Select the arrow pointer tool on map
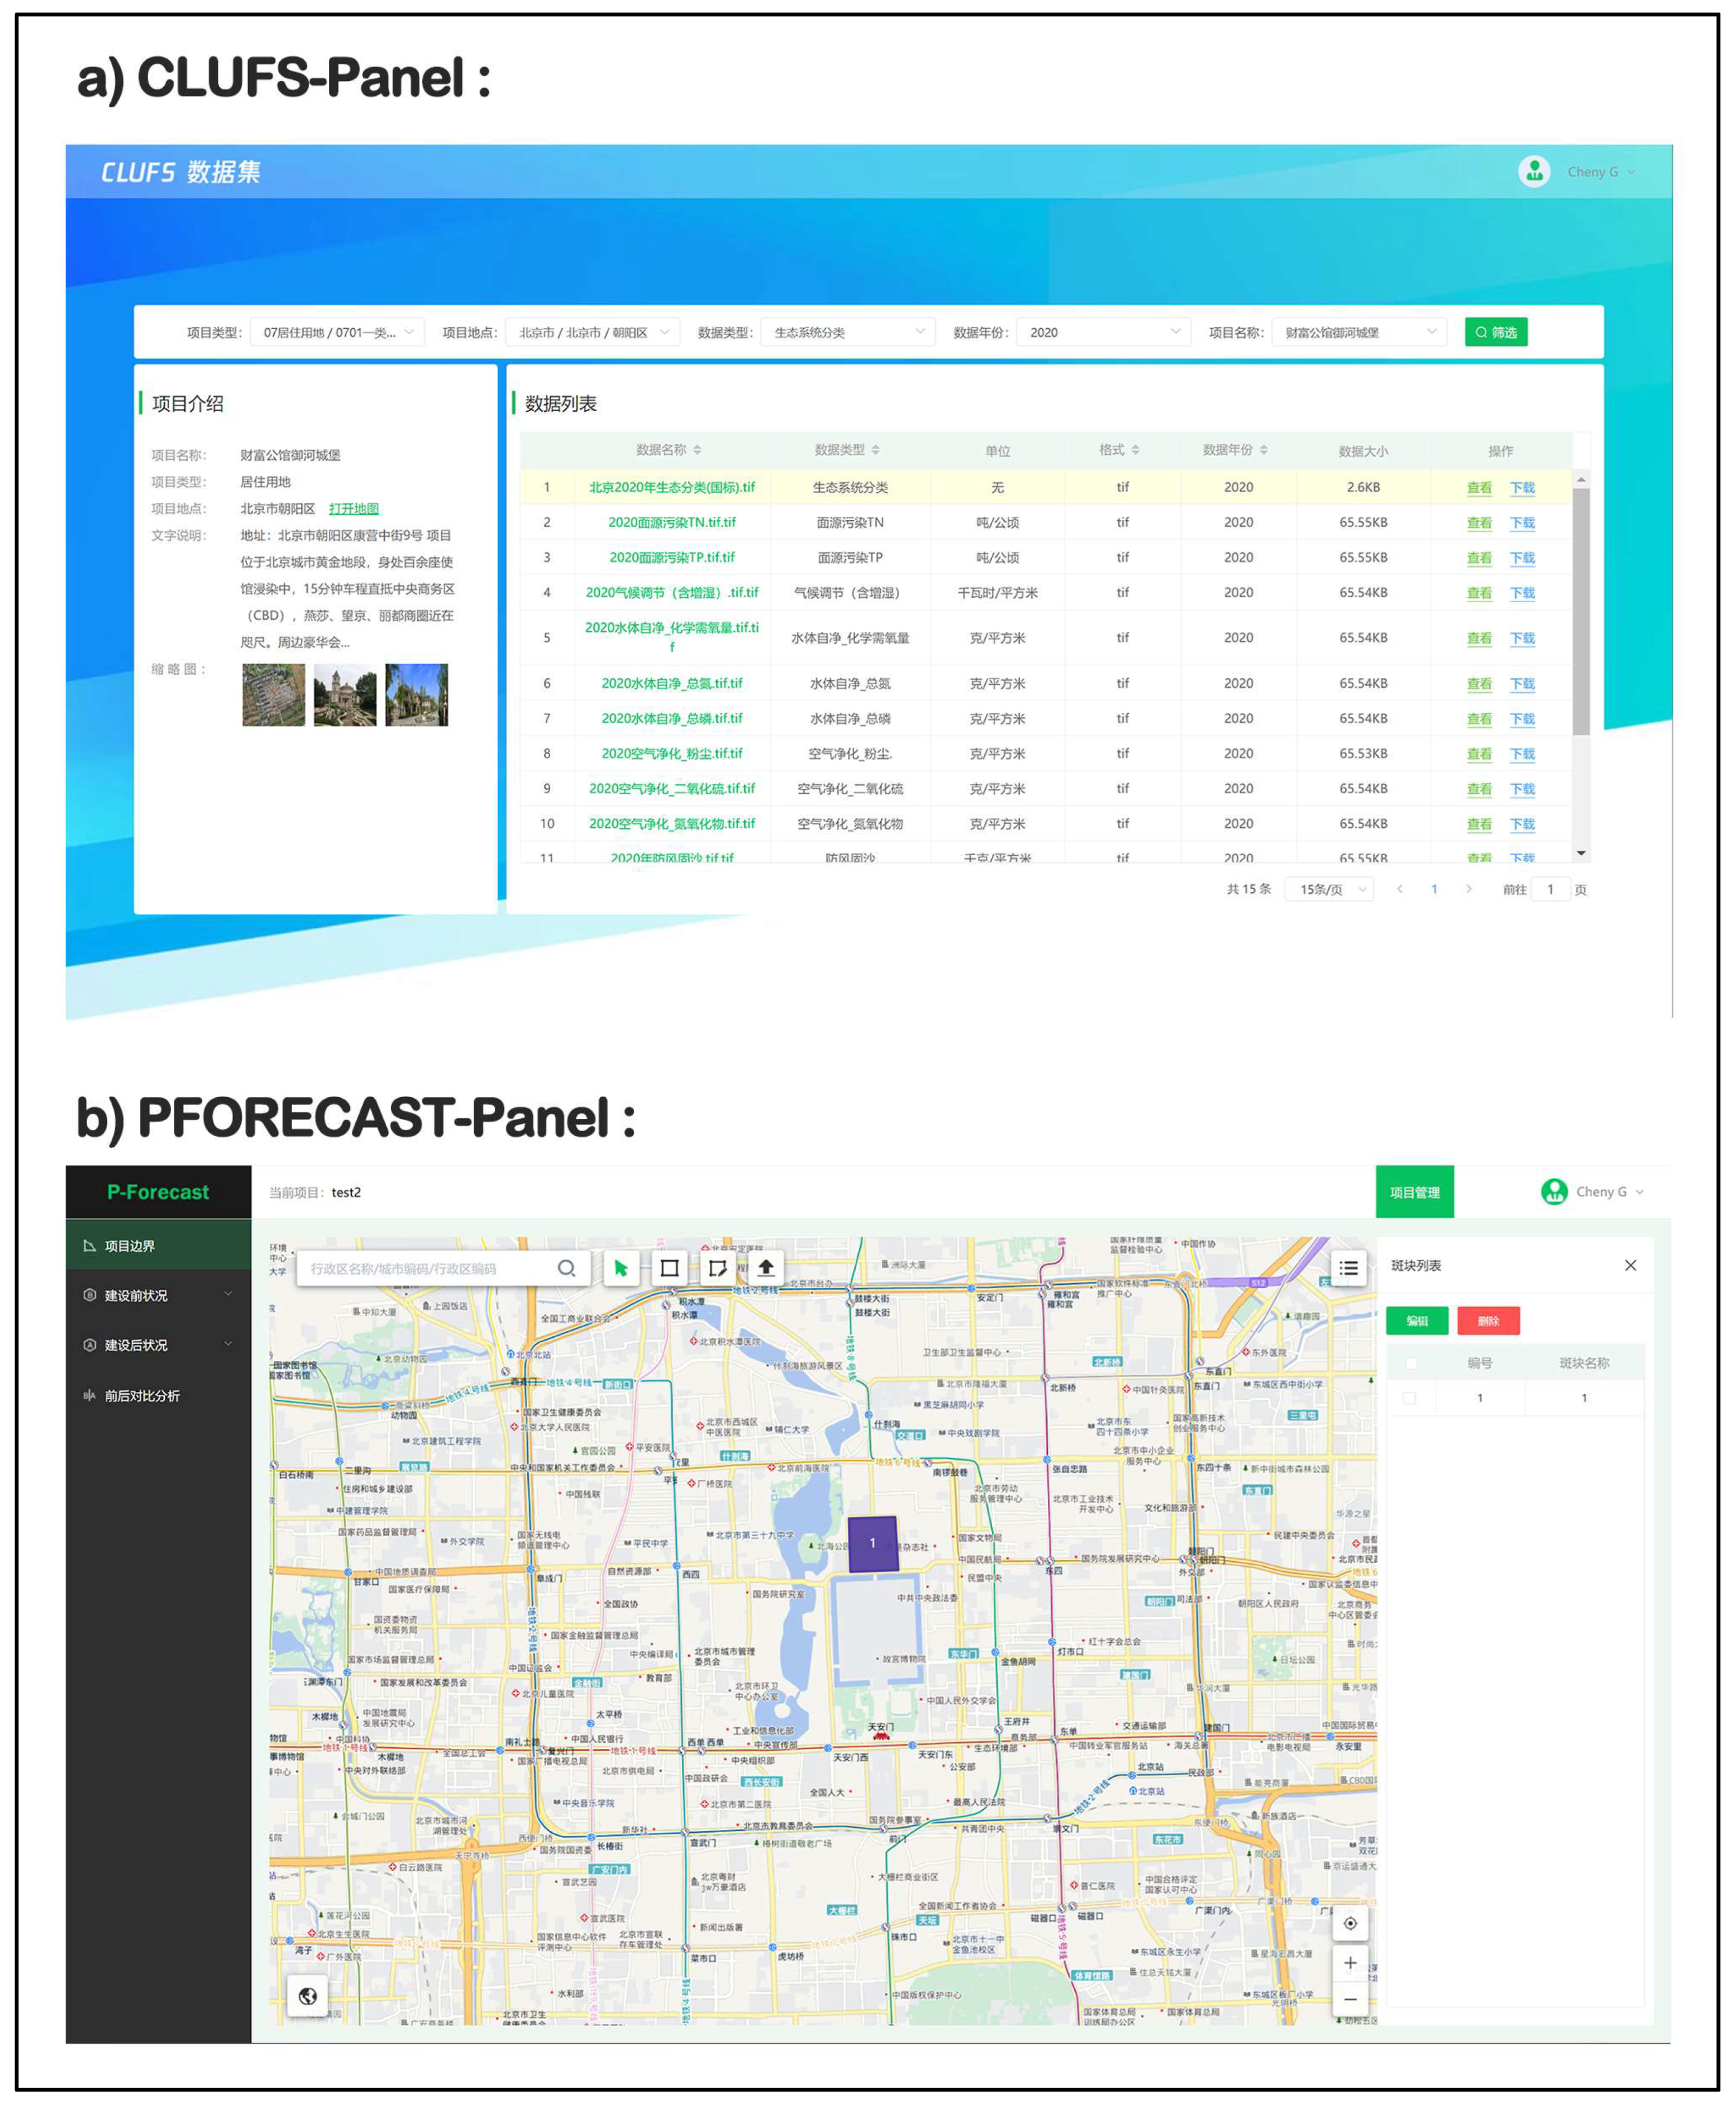 [621, 1268]
